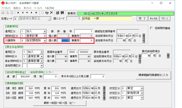This screenshot has height=108, width=182.
Task: Open 最新 改定区分 算定 dropdown
Action: coord(142,88)
